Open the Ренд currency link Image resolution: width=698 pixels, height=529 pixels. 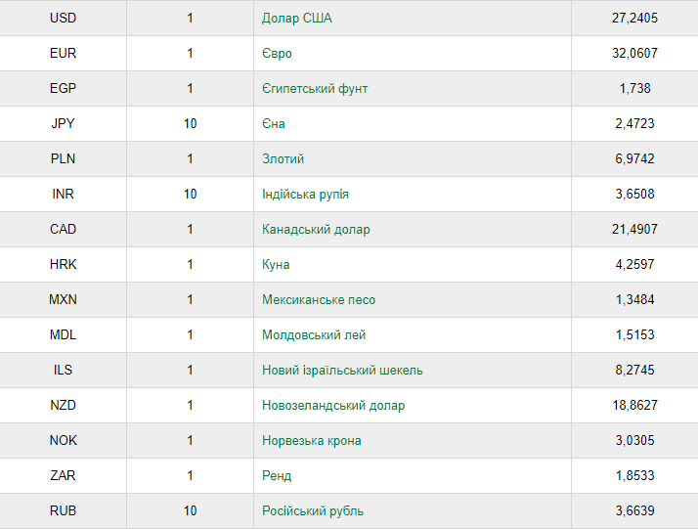click(x=277, y=475)
